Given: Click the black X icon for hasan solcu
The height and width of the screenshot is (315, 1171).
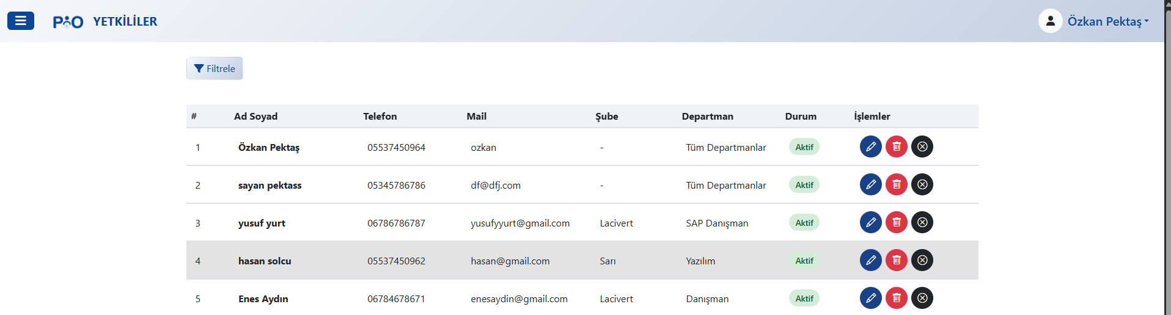Looking at the screenshot, I should point(922,260).
